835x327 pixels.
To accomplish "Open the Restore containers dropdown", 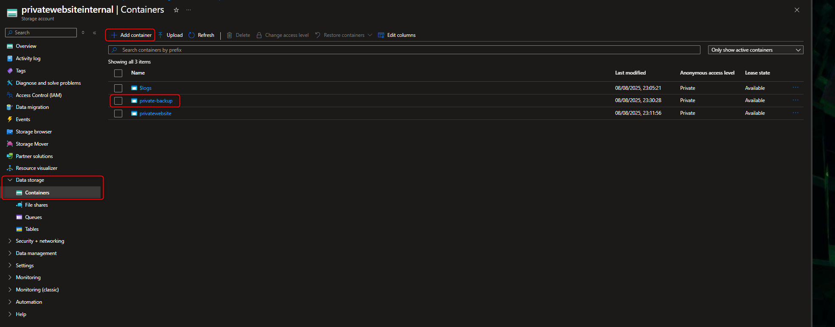I will coord(343,35).
